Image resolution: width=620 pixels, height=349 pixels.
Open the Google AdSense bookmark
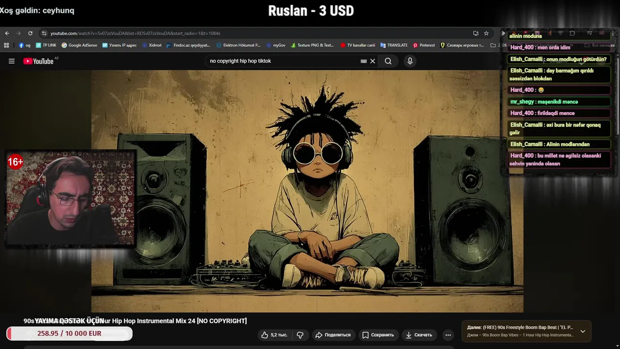[x=79, y=45]
